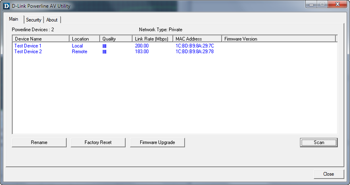The height and width of the screenshot is (185, 350).
Task: Sort by Link Rate (Mbps) column
Action: [x=153, y=39]
